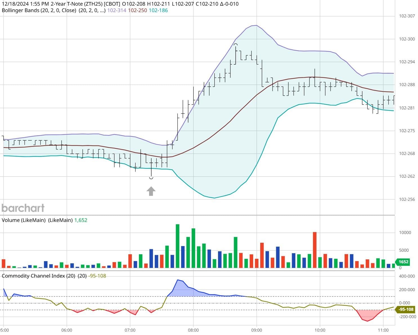Click the olive -95-108 CCI axis badge

coord(405,310)
